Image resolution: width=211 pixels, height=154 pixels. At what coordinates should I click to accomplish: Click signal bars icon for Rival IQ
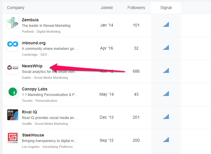coord(166,117)
